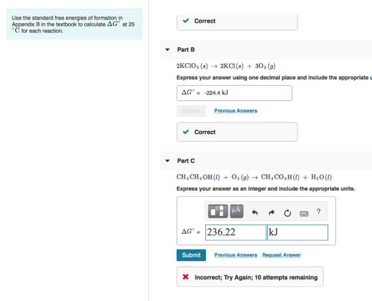Open the templates icon in answer toolbar
The image size is (372, 301).
[218, 211]
